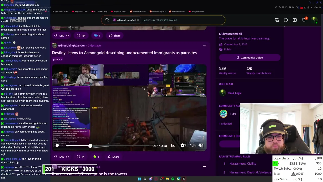The width and height of the screenshot is (323, 182).
Task: Switch to the 'Gem from Squid S' tab
Action: (158, 11)
